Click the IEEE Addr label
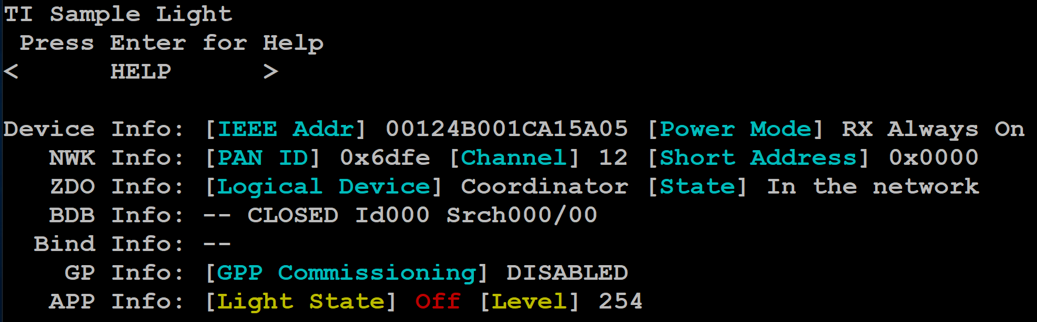Screen dimensions: 1037x322 tap(286, 129)
